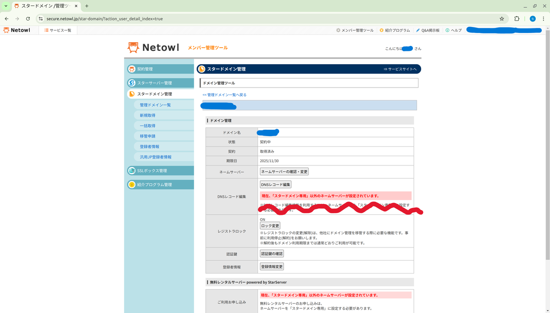Open a new browser tab
The width and height of the screenshot is (550, 313).
click(x=87, y=6)
